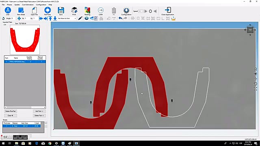
Task: Click the parts list horizontal scrollbar
Action: (25, 107)
